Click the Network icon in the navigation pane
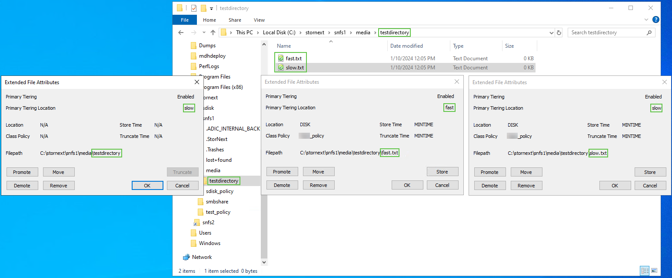 click(186, 257)
